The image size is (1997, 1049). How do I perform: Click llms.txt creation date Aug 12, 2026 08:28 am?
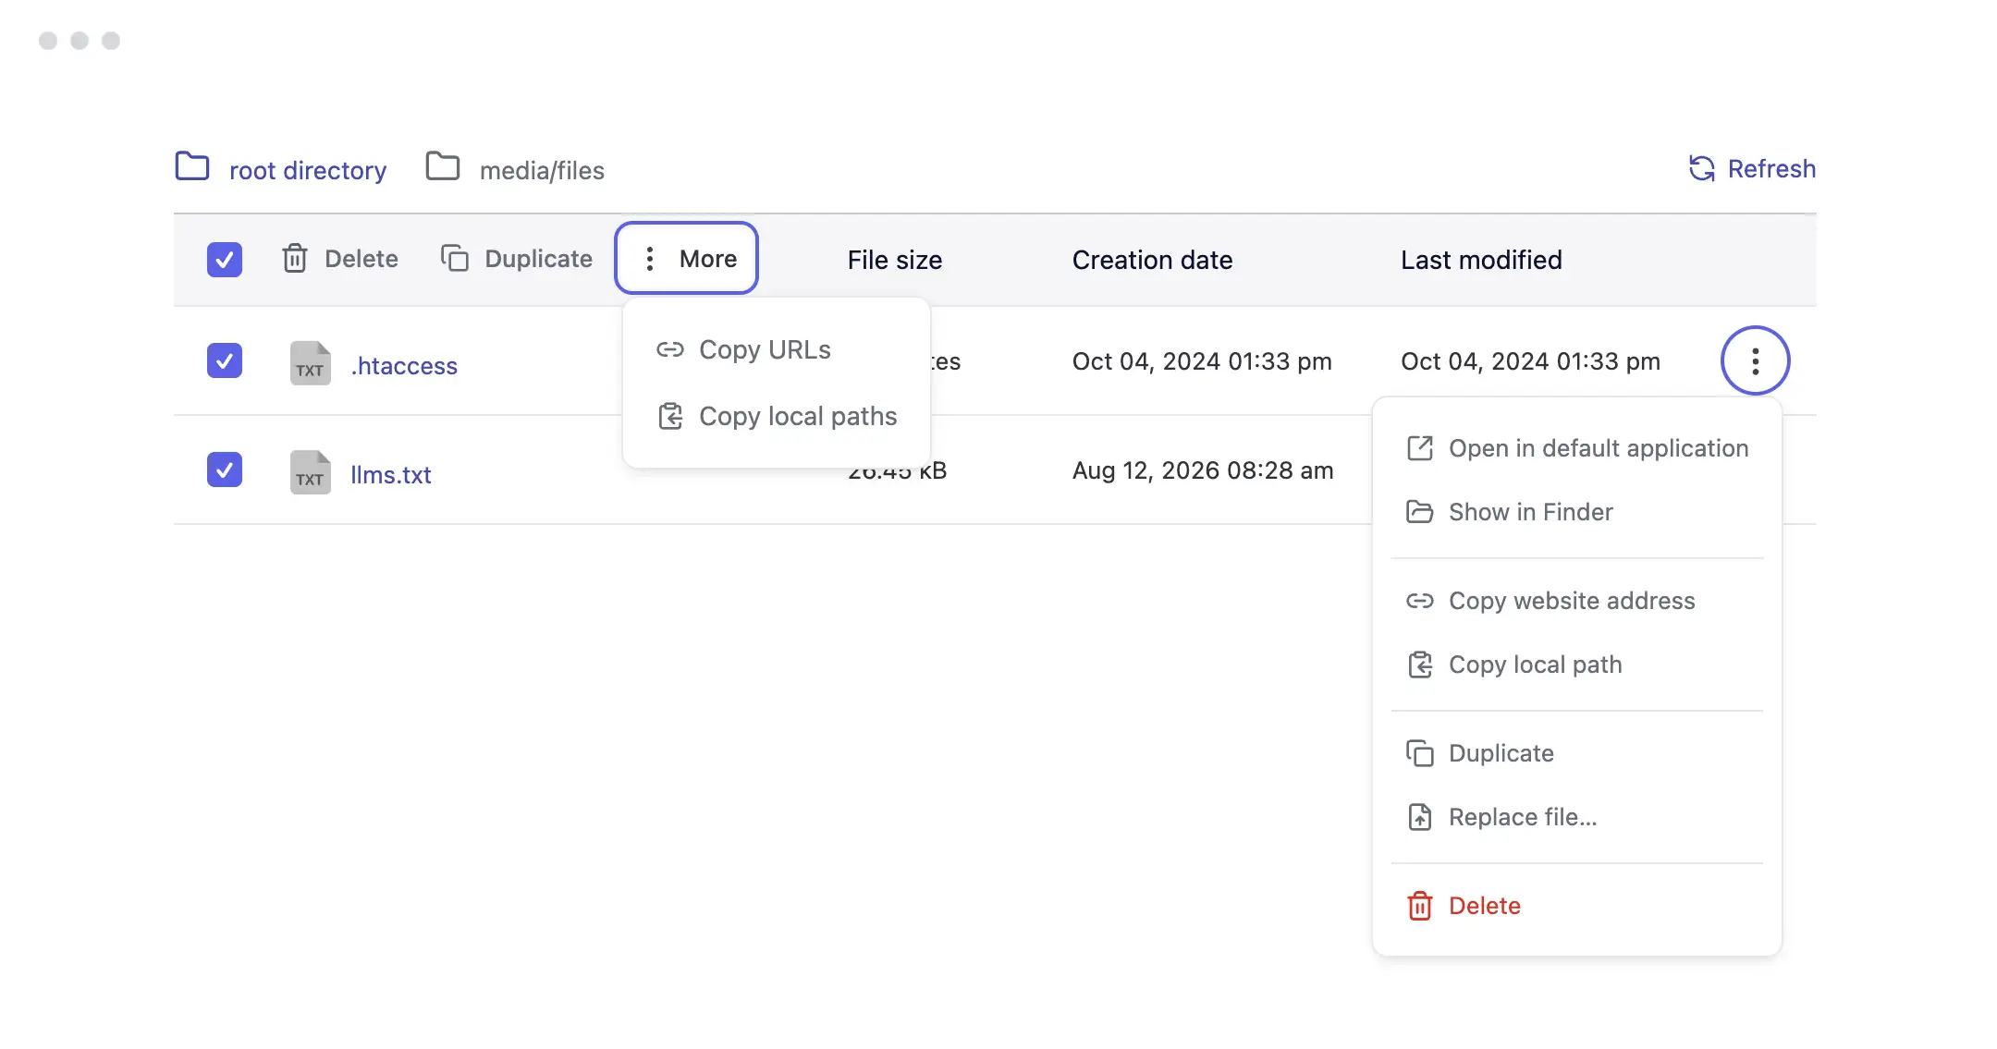(x=1203, y=470)
